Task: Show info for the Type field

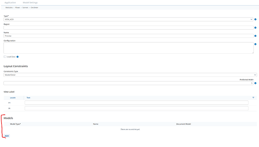Action: pos(255,19)
